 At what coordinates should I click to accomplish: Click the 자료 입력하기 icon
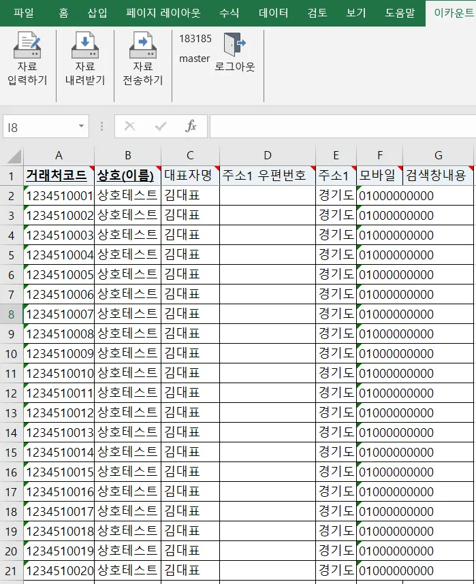point(27,45)
